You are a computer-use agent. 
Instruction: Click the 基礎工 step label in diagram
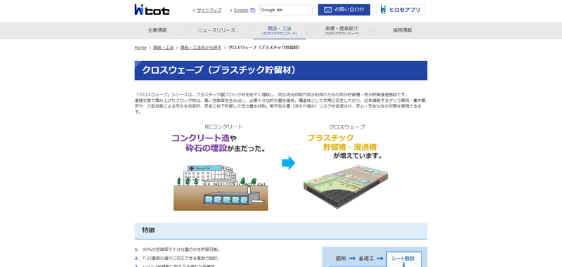(x=366, y=258)
